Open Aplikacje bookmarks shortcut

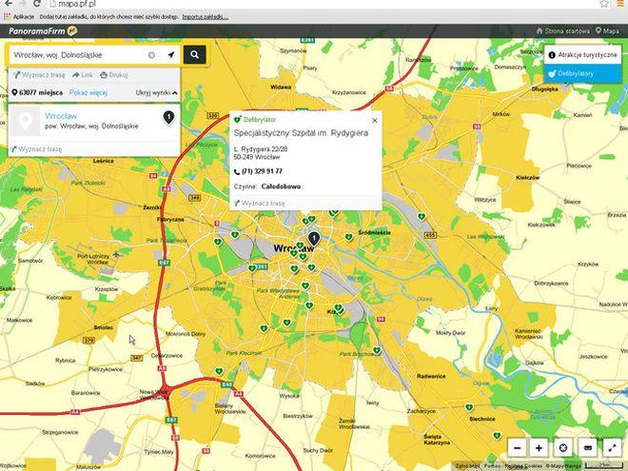pyautogui.click(x=19, y=17)
